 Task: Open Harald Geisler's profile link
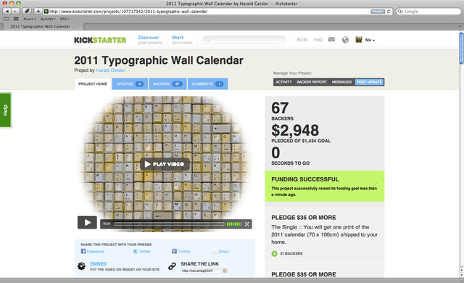[110, 70]
